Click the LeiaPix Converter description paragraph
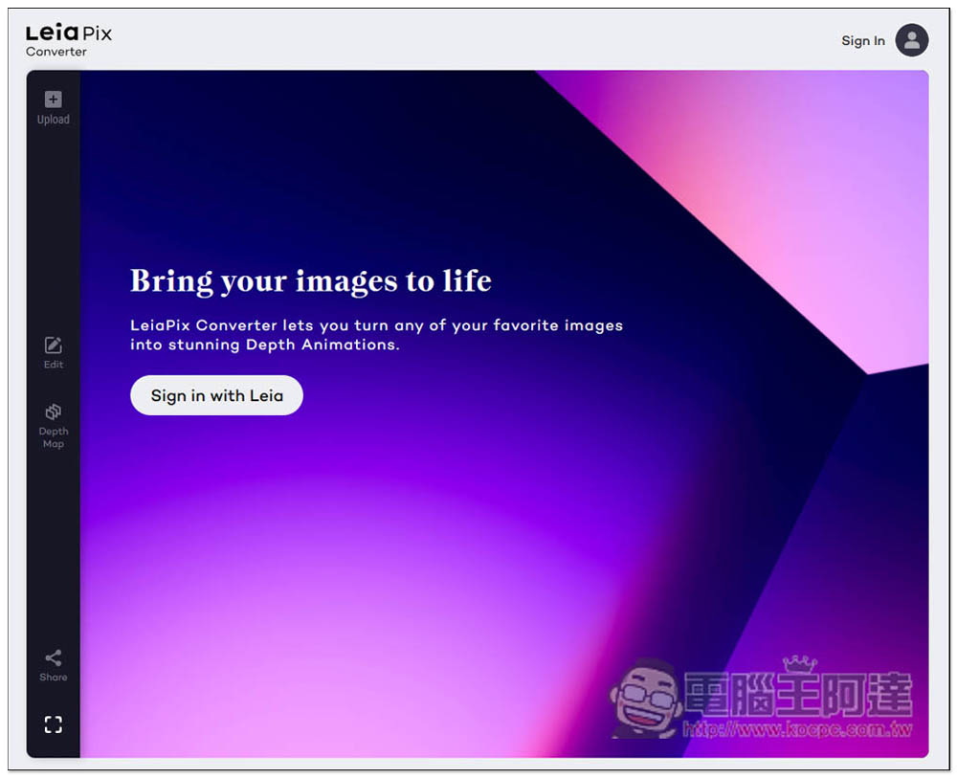This screenshot has width=957, height=779. (x=376, y=335)
